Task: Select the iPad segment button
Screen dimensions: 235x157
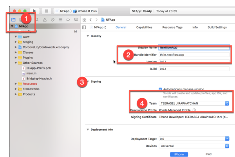Action: [208, 154]
